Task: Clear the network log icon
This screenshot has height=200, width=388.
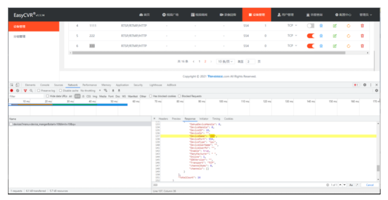Action: coord(18,91)
